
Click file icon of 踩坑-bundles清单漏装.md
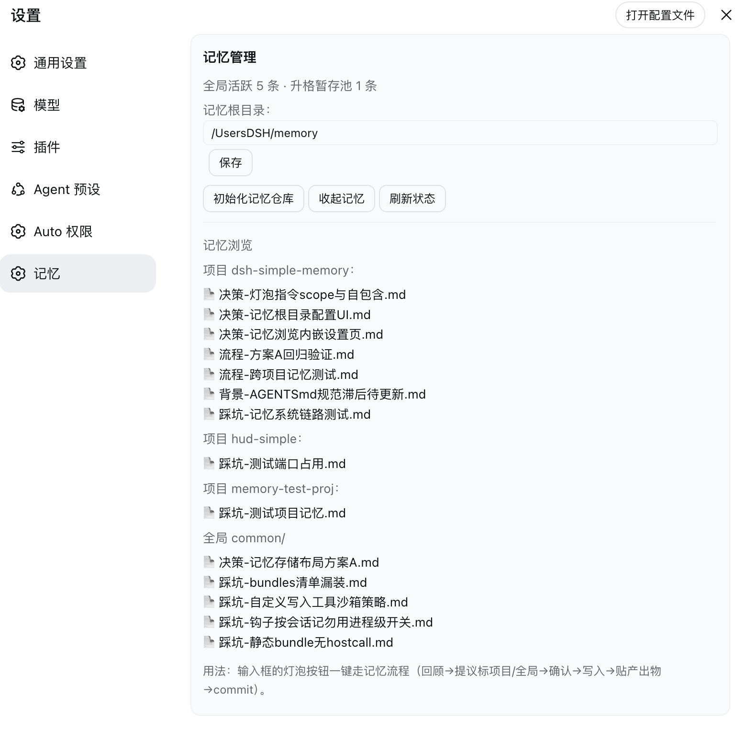[209, 582]
